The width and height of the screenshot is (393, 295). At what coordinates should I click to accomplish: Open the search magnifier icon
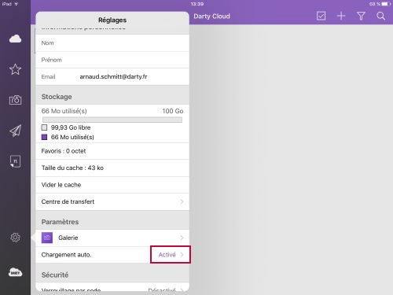pos(380,16)
